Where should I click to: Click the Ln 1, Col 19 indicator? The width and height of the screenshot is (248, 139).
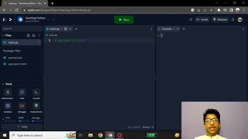pos(134,127)
